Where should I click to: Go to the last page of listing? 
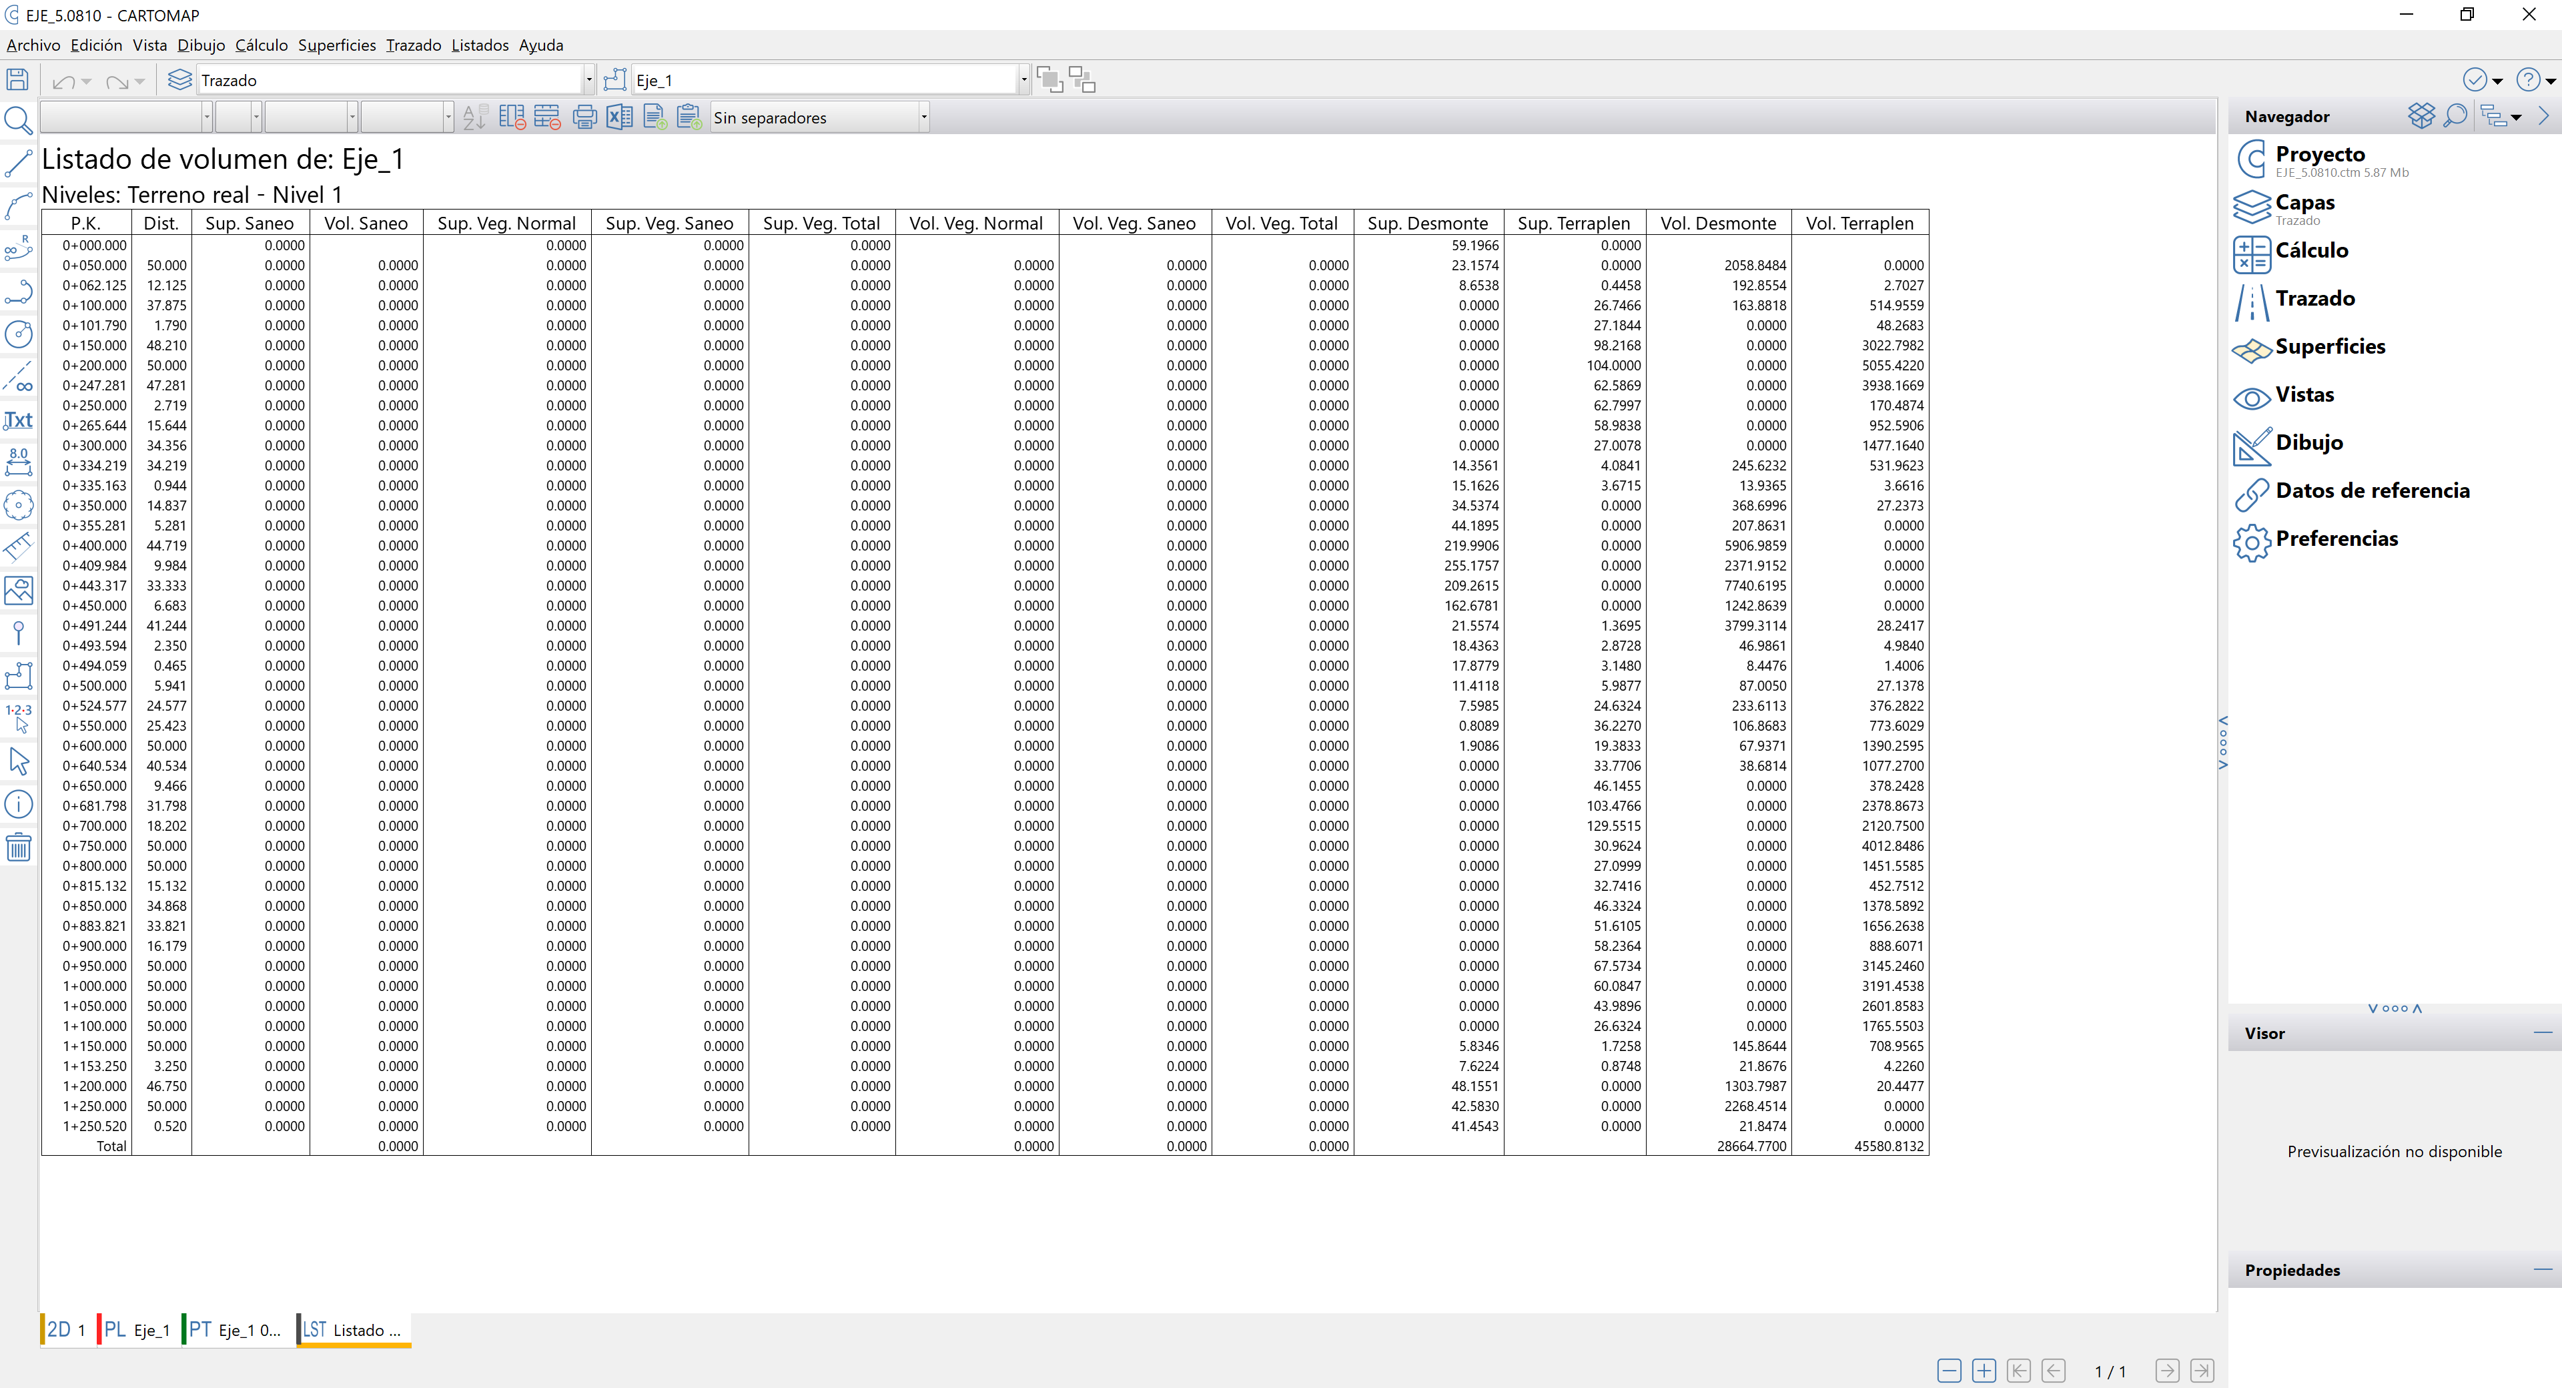pos(2202,1371)
